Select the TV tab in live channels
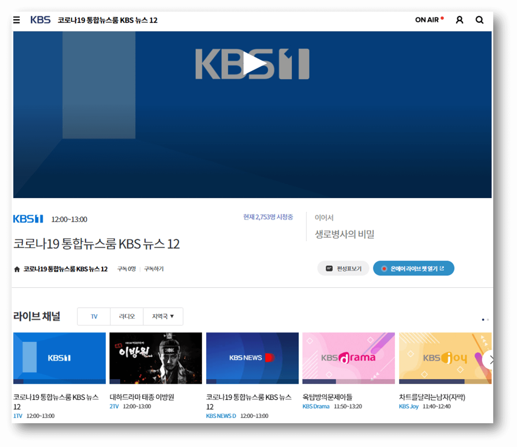 point(94,316)
